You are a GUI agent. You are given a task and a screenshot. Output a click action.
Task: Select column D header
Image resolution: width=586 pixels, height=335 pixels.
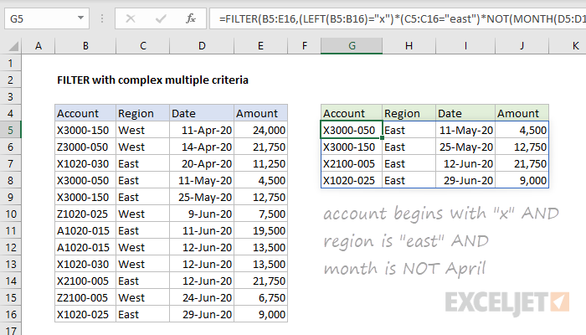(x=202, y=46)
